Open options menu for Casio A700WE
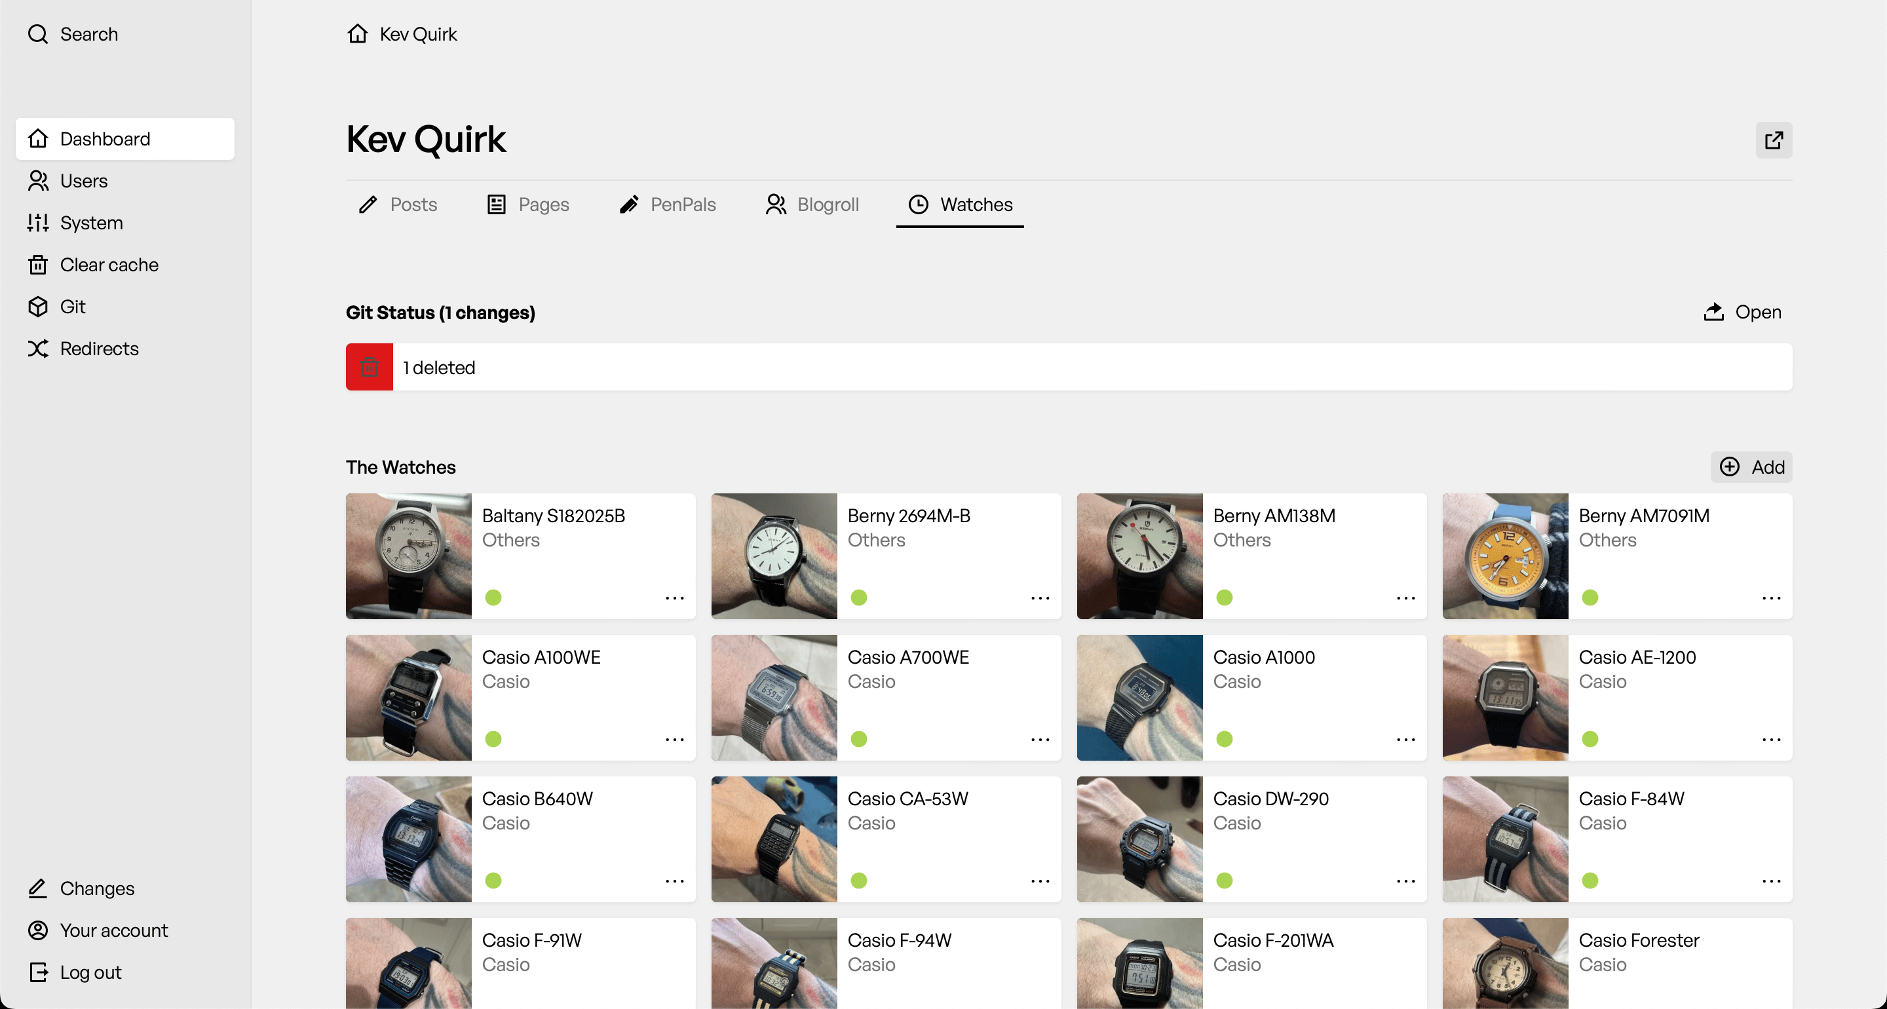This screenshot has height=1009, width=1887. coord(1040,740)
